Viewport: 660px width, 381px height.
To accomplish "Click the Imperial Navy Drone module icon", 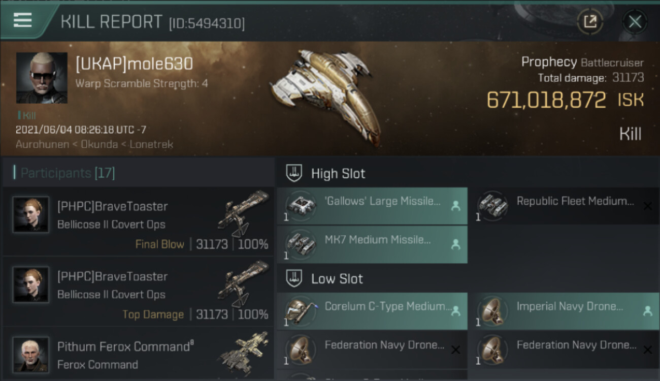I will (492, 310).
